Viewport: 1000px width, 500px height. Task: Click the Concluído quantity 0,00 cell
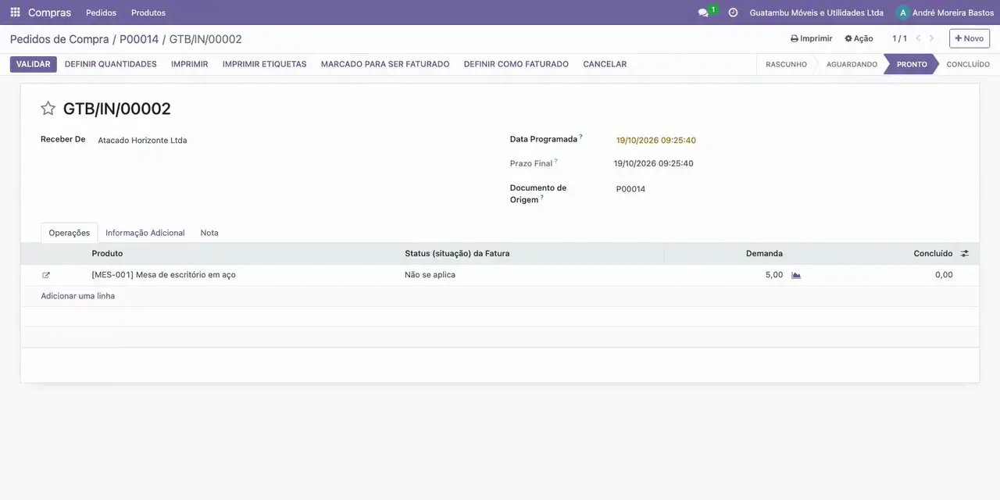click(x=944, y=275)
